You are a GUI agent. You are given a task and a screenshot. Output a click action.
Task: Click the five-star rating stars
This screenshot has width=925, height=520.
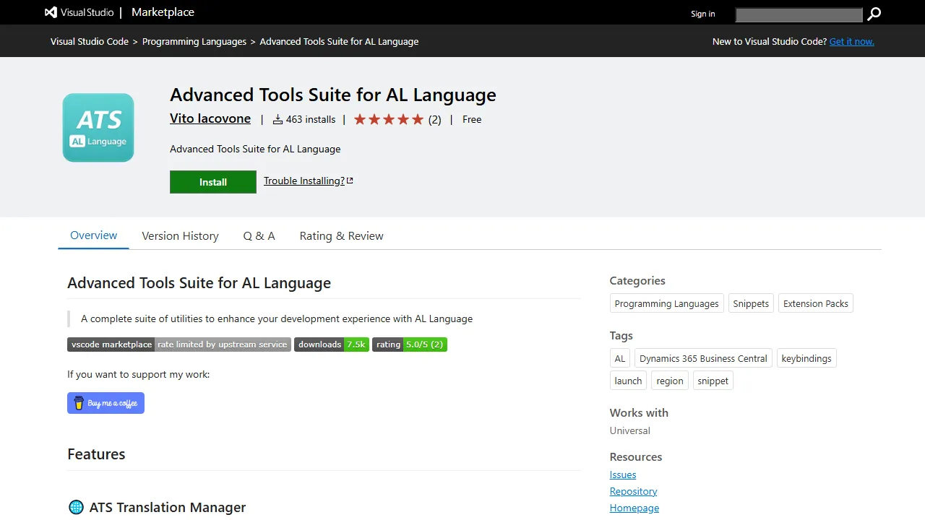pyautogui.click(x=388, y=119)
